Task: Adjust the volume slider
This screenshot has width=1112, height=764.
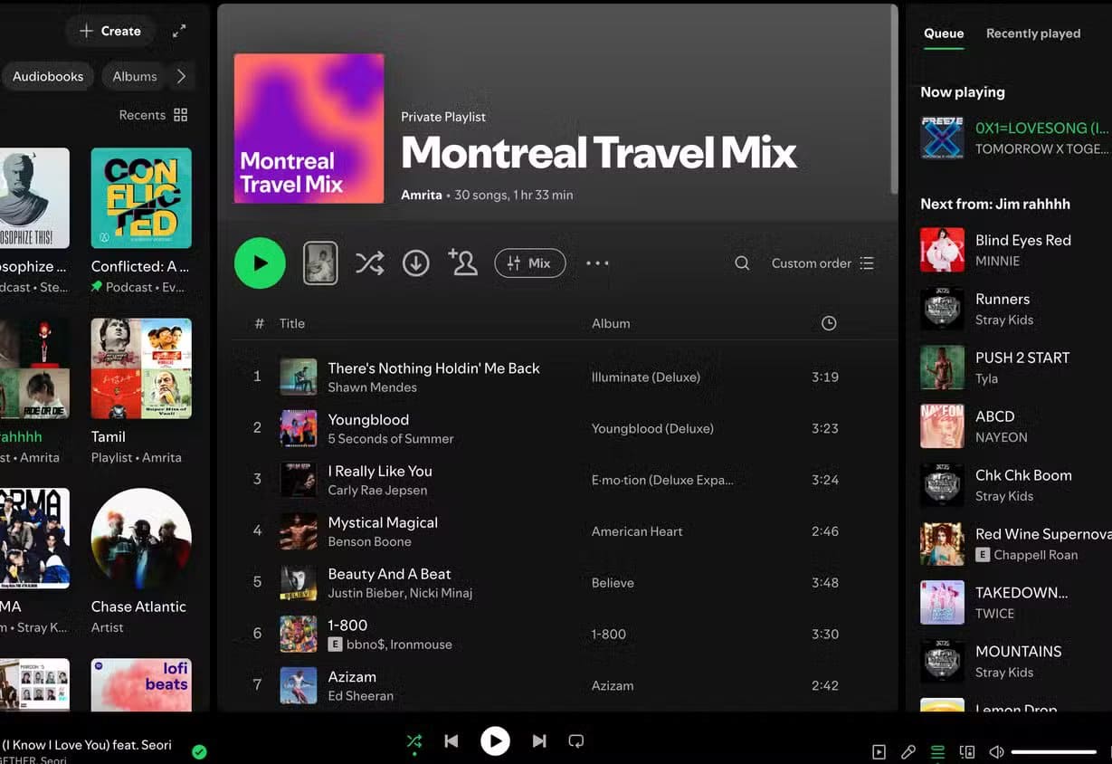Action: [1053, 752]
